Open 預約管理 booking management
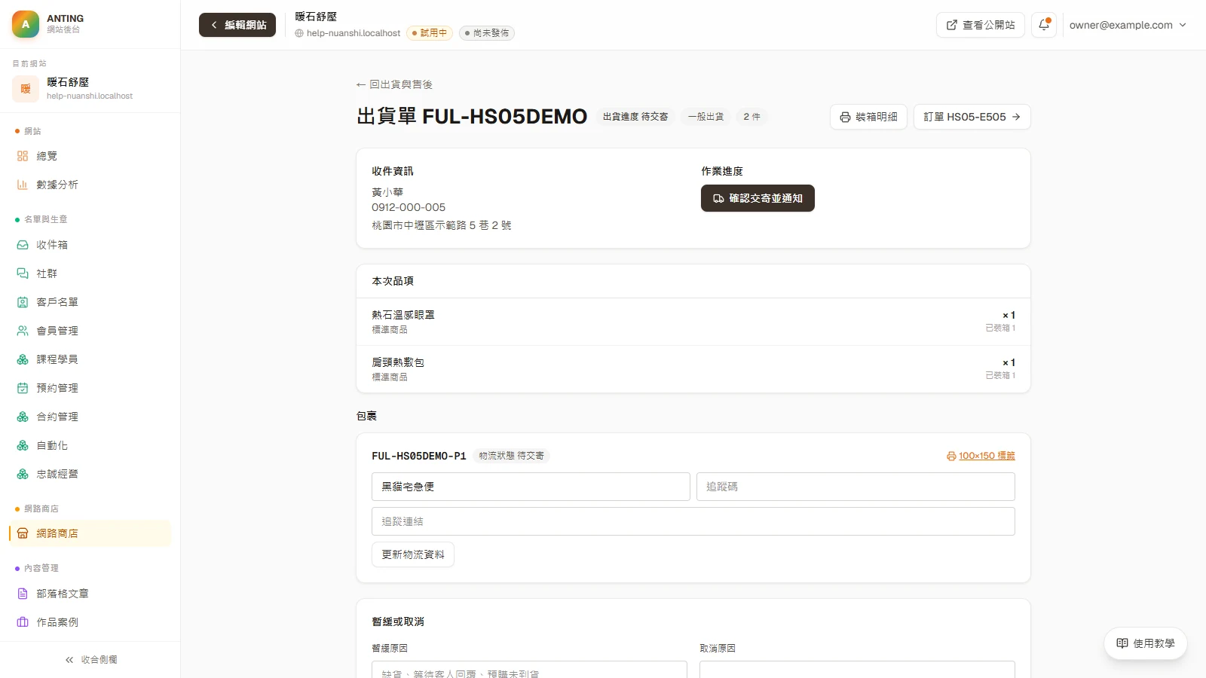Image resolution: width=1206 pixels, height=678 pixels. (90, 388)
